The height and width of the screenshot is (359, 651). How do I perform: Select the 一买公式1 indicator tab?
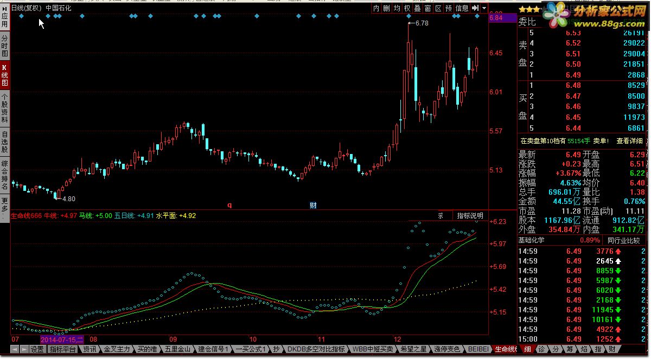point(252,349)
